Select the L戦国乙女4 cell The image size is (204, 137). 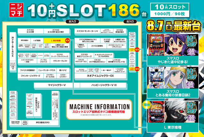[60, 46]
